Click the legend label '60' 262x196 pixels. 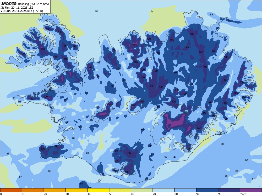[x=133, y=194]
